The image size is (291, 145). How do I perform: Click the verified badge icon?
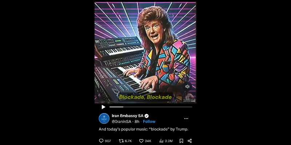[x=147, y=116]
